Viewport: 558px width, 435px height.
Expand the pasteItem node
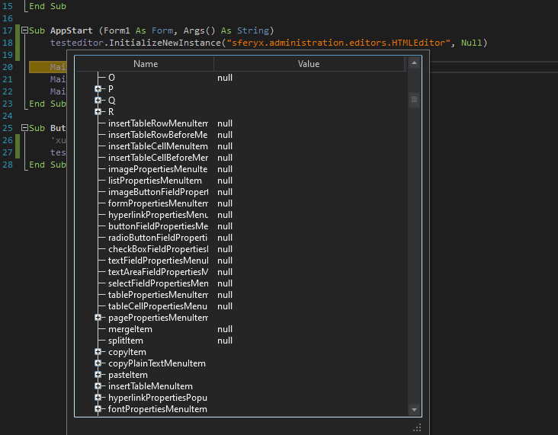tap(98, 375)
